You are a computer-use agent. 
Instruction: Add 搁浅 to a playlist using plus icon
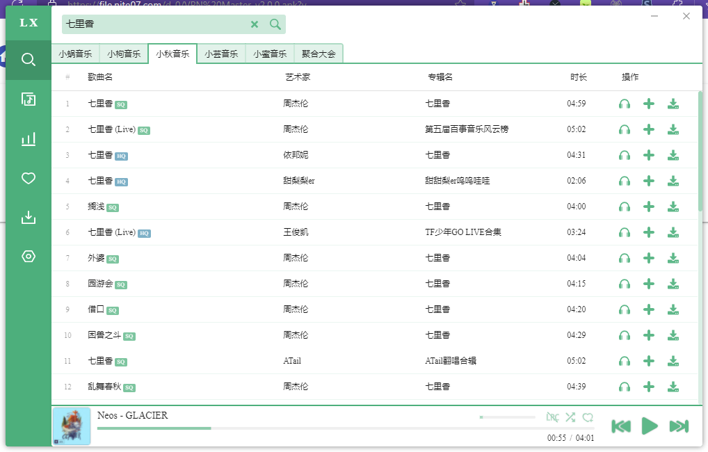(649, 207)
